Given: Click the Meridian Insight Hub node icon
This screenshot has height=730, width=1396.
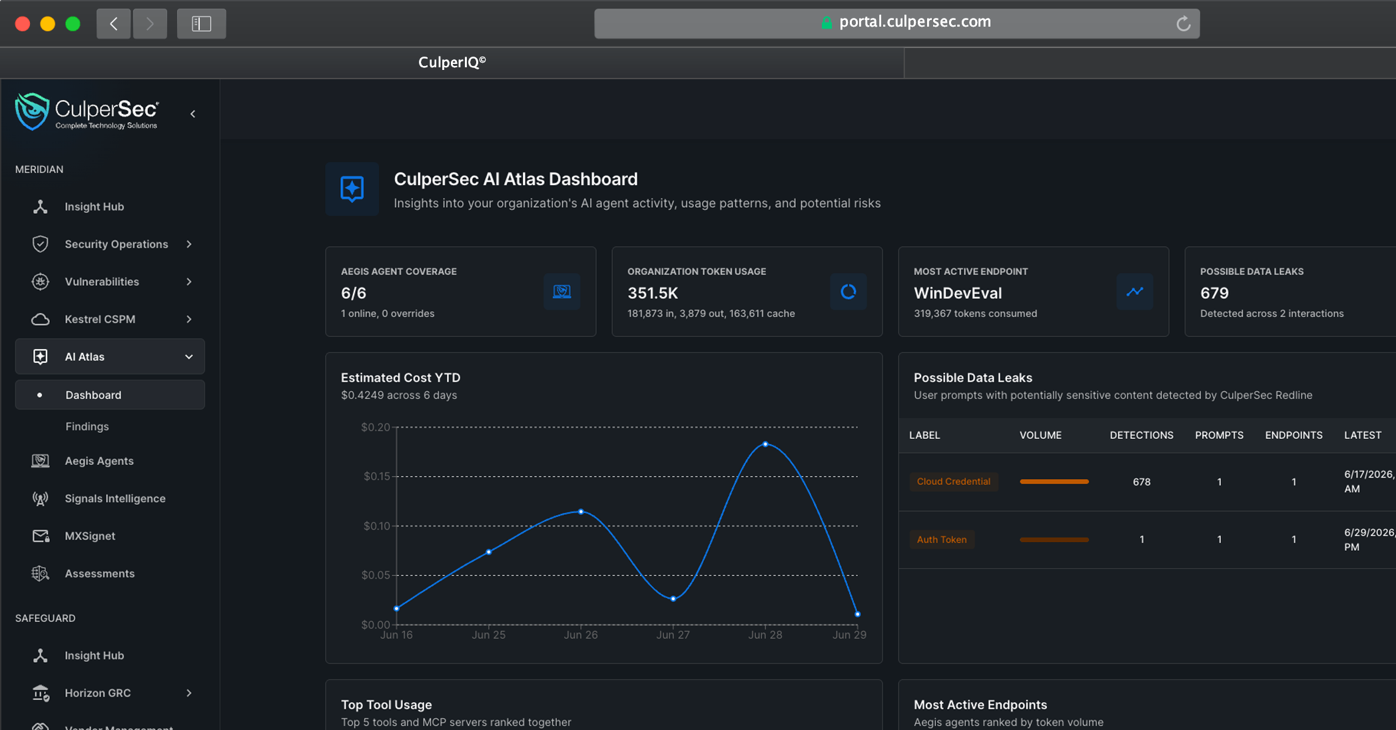Looking at the screenshot, I should tap(41, 206).
